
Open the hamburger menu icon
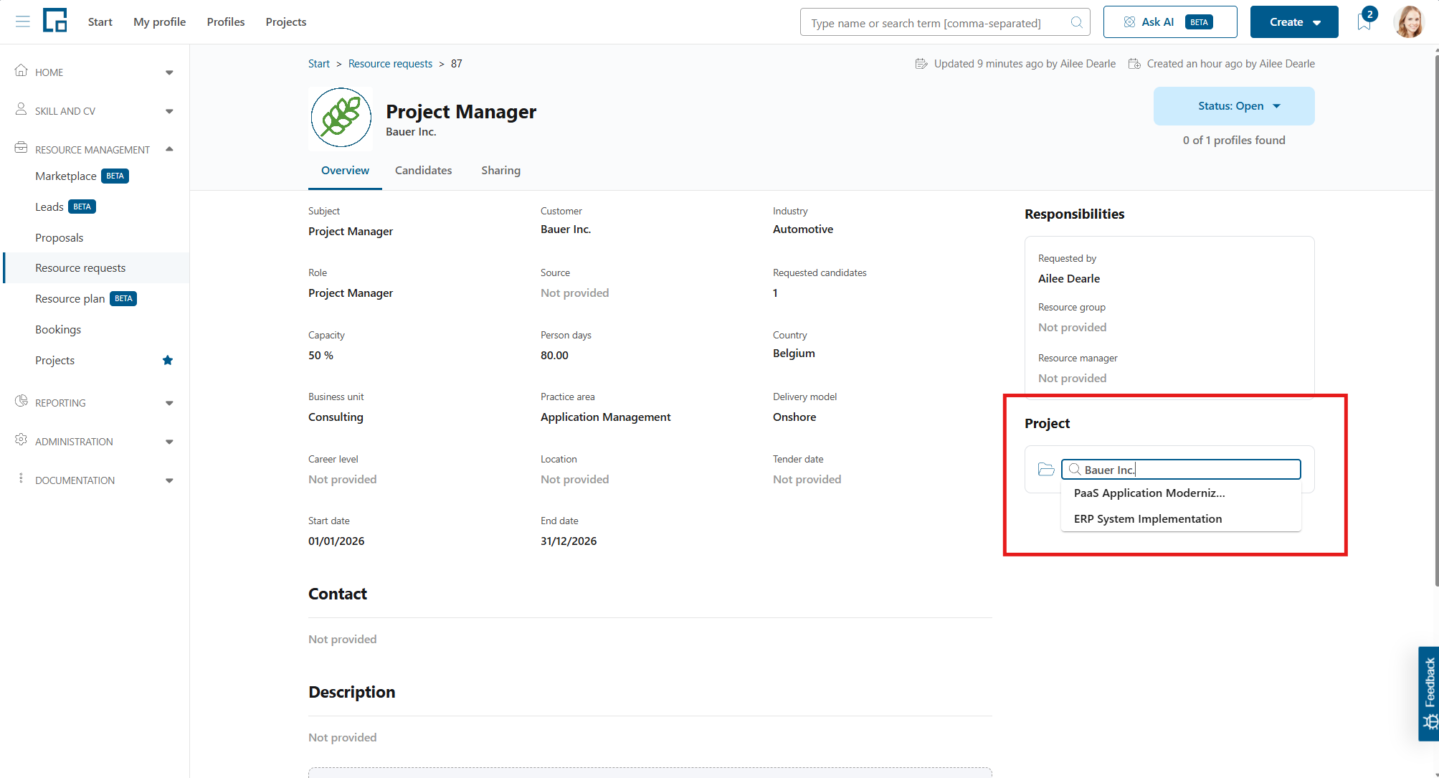click(x=23, y=22)
